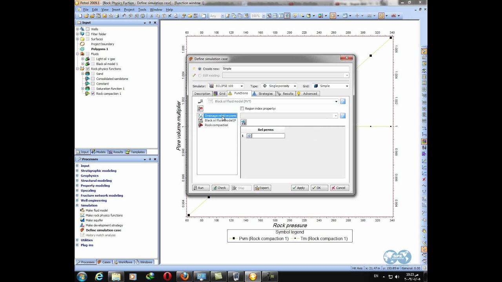Image resolution: width=502 pixels, height=282 pixels.
Task: Click the Rock compaction 1 function icon
Action: pyautogui.click(x=87, y=94)
